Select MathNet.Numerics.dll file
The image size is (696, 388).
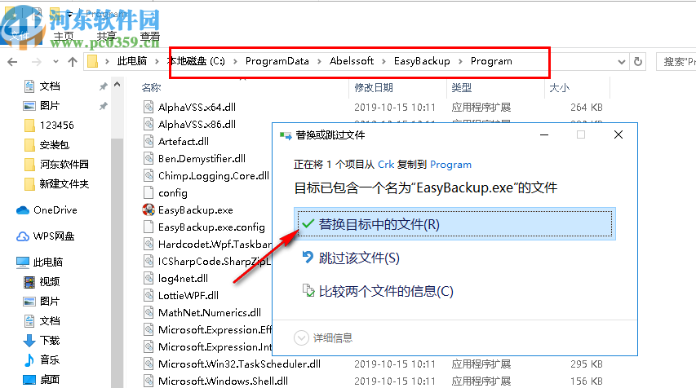(210, 313)
